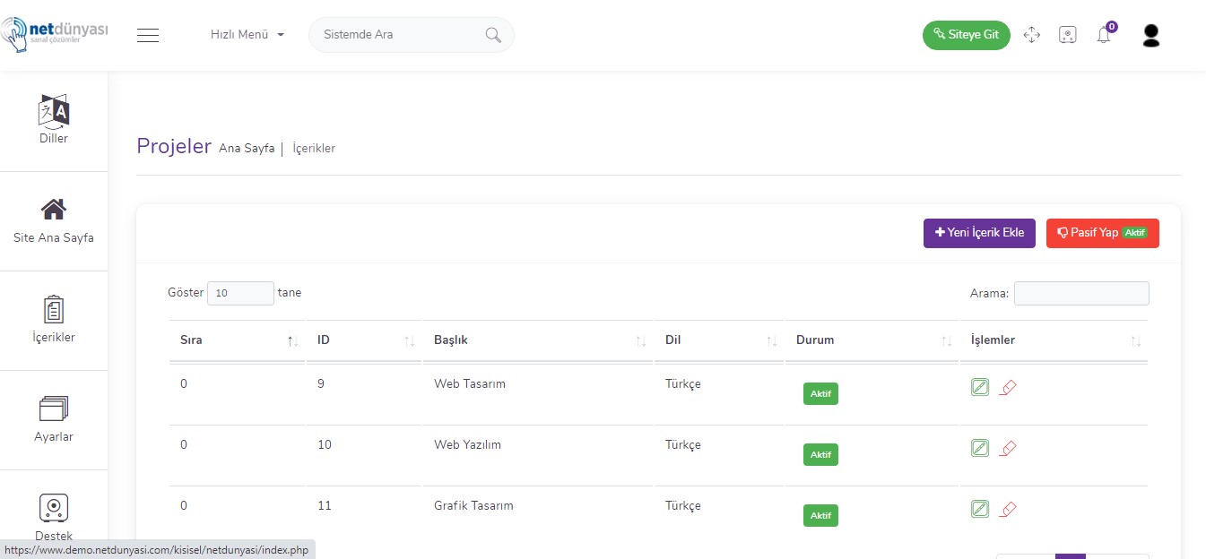Delete the Web Tasarım row

(1008, 387)
